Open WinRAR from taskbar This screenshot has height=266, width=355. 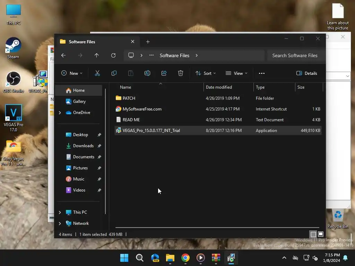point(216,258)
